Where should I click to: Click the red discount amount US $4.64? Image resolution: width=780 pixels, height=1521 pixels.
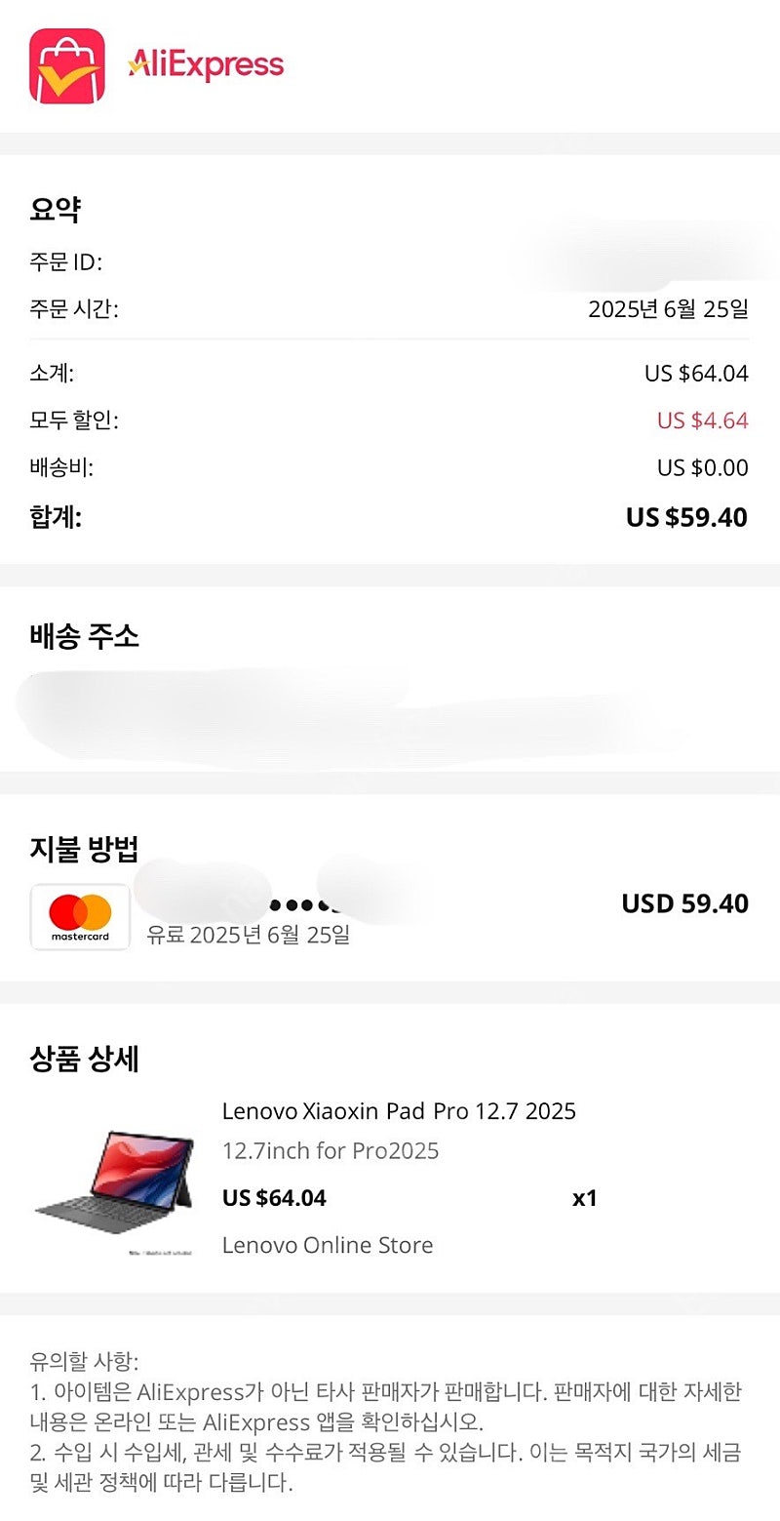(702, 420)
